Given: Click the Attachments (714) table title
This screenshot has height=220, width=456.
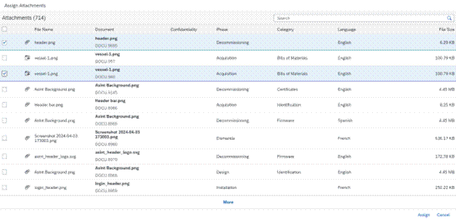Looking at the screenshot, I should (24, 18).
